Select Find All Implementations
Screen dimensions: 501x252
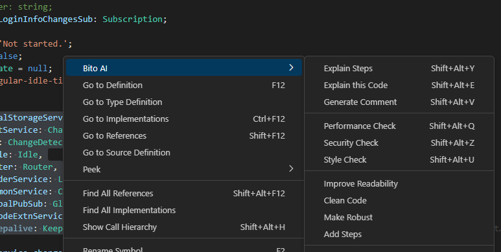[183, 210]
